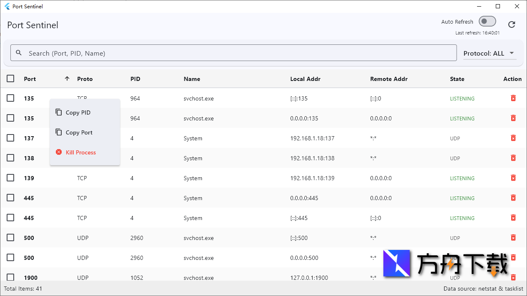The height and width of the screenshot is (296, 527).
Task: Click the ascending sort arrow beside Port
Action: pos(67,78)
